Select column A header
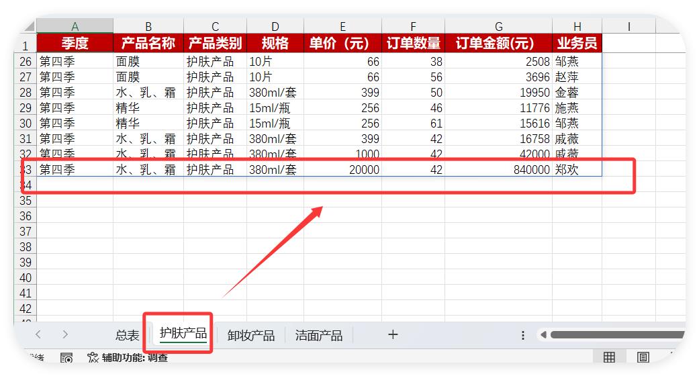The image size is (699, 376). (x=75, y=26)
